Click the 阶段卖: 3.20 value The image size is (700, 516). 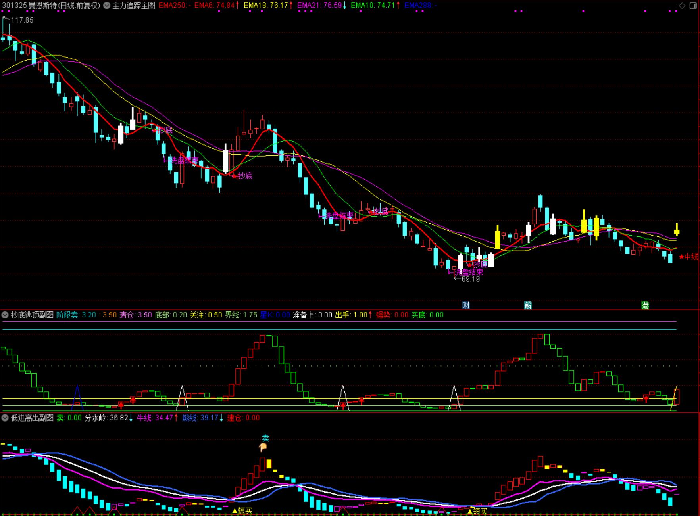(76, 315)
